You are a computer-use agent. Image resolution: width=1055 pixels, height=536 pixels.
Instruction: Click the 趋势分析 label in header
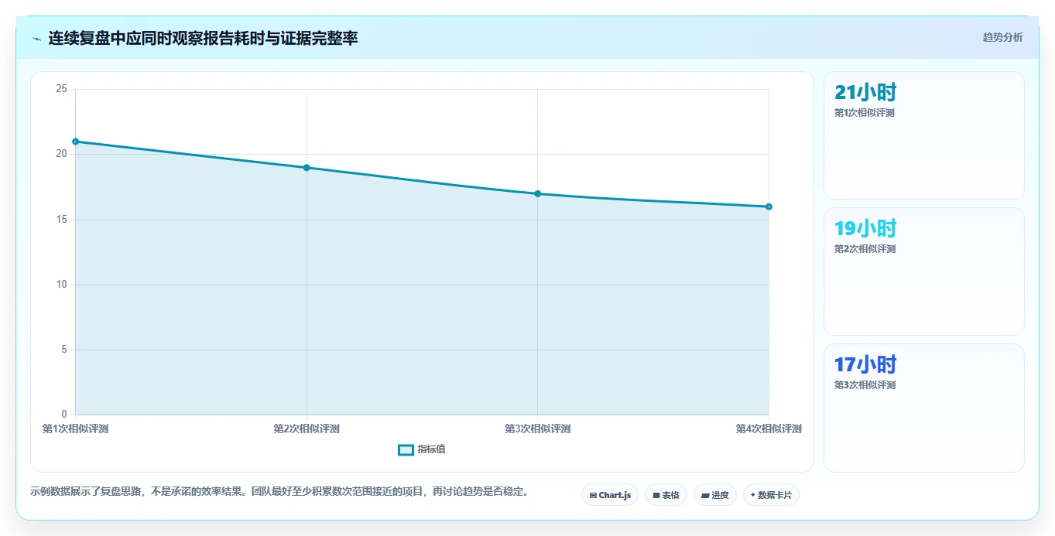pos(1002,37)
